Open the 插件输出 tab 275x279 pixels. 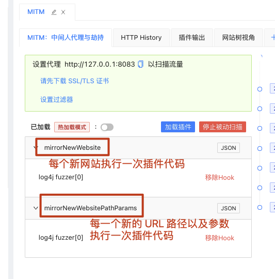pos(192,38)
